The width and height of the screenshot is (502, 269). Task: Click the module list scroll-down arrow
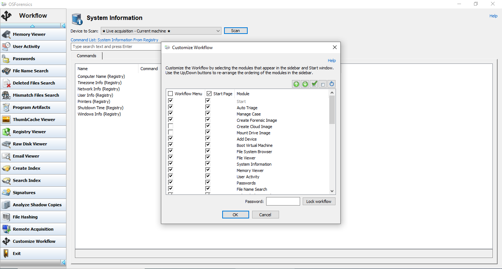pyautogui.click(x=332, y=191)
